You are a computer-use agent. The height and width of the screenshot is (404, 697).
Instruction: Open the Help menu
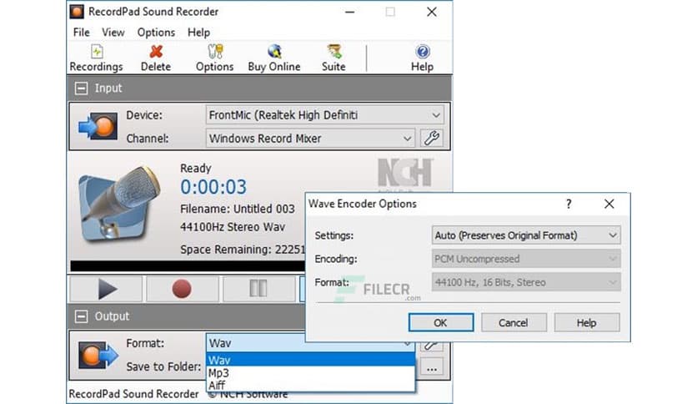[198, 33]
